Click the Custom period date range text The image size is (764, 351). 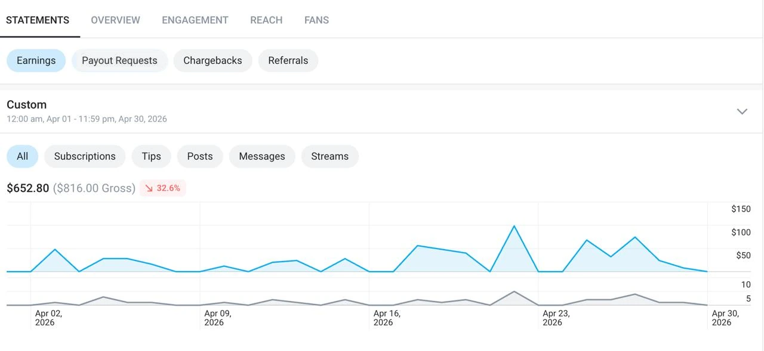87,119
